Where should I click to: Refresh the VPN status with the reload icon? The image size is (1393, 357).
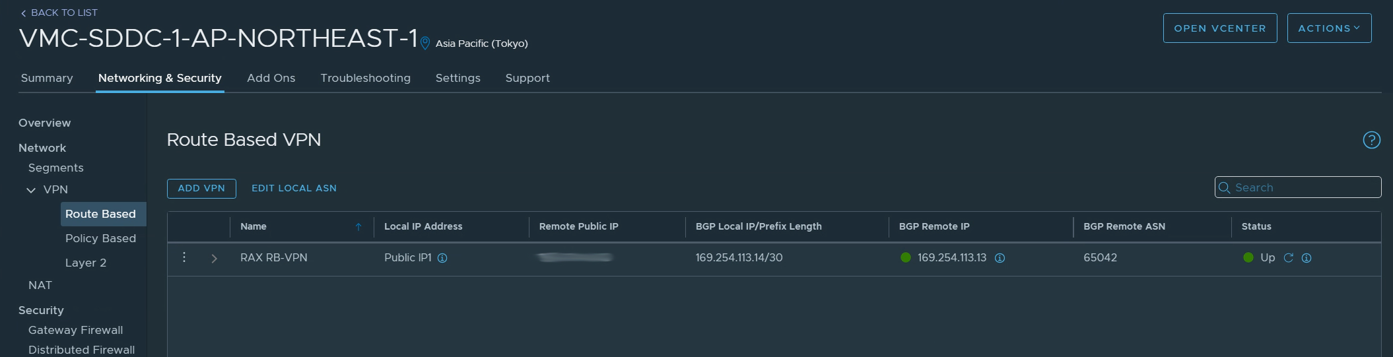(1288, 258)
